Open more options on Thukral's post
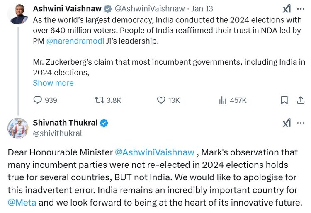This screenshot has height=213, width=311. (x=301, y=123)
